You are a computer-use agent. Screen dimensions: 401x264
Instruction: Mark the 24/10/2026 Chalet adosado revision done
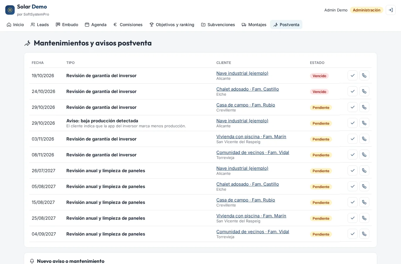coord(353,91)
